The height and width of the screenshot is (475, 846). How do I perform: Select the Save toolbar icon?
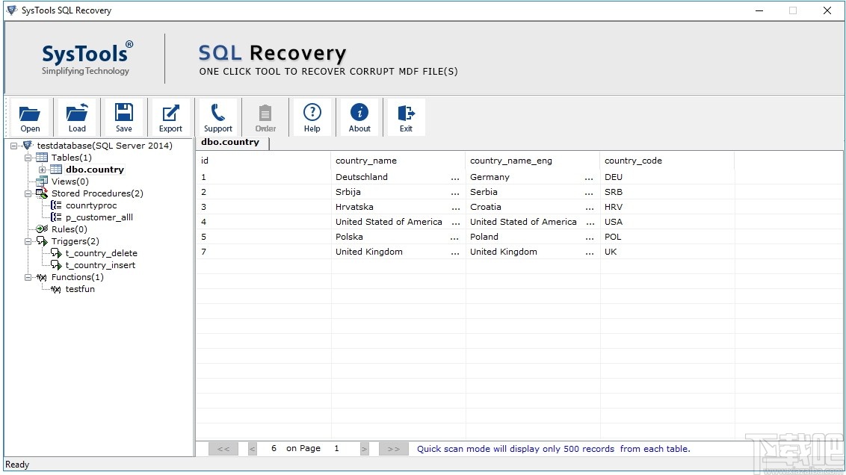[x=124, y=117]
